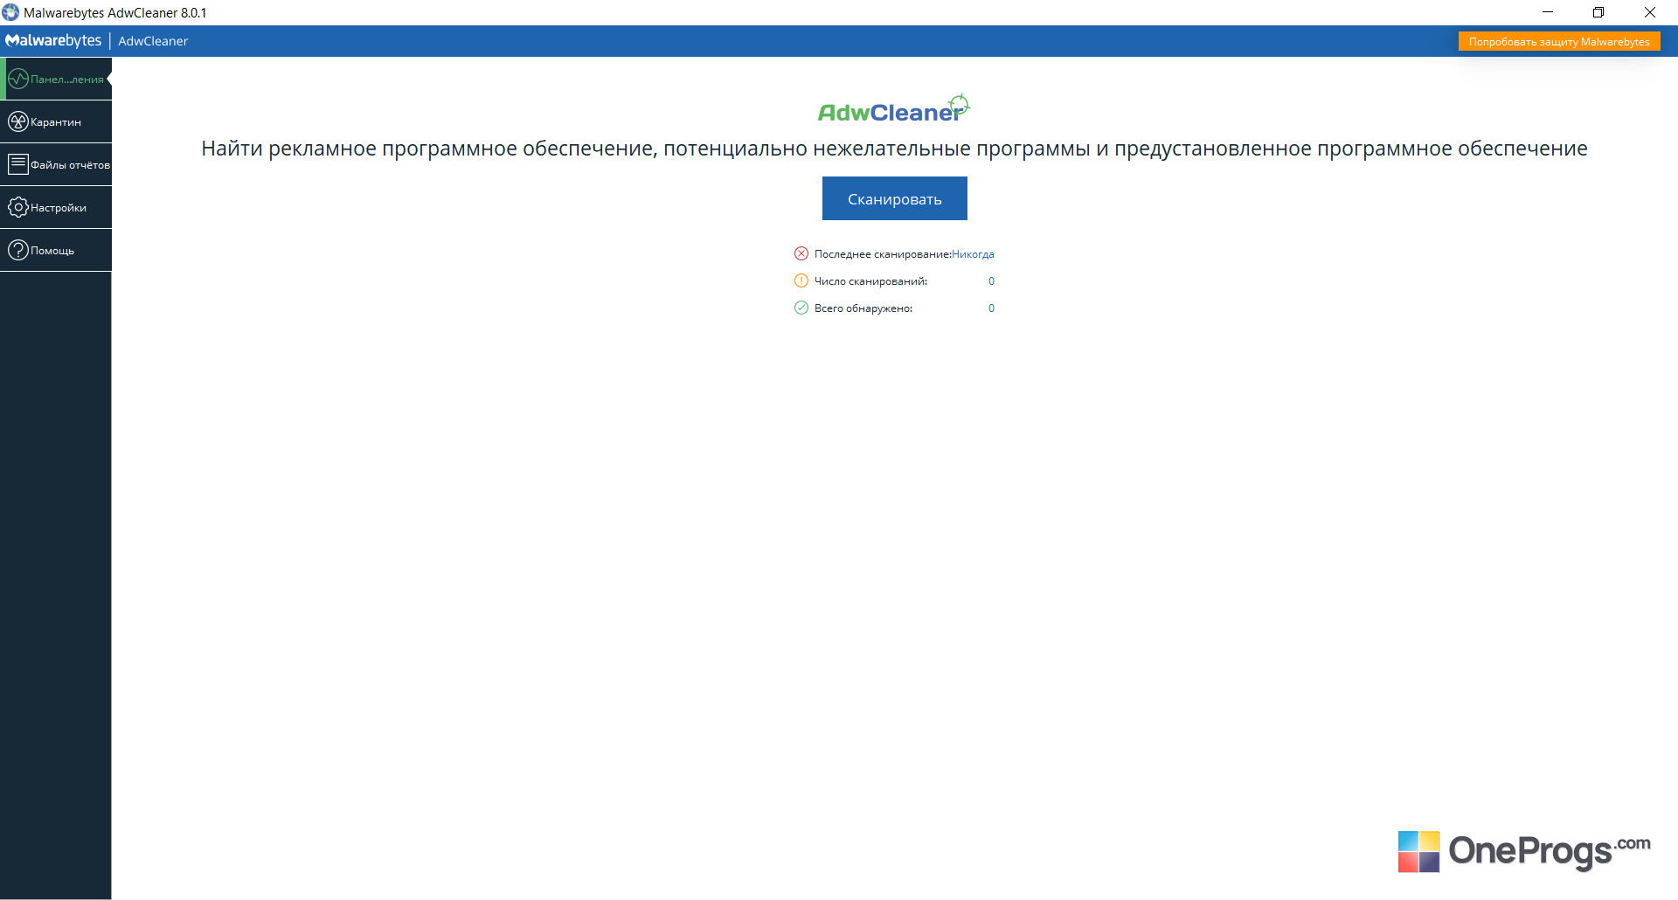1678x900 pixels.
Task: Start scan with Сканировать button
Action: pos(894,198)
